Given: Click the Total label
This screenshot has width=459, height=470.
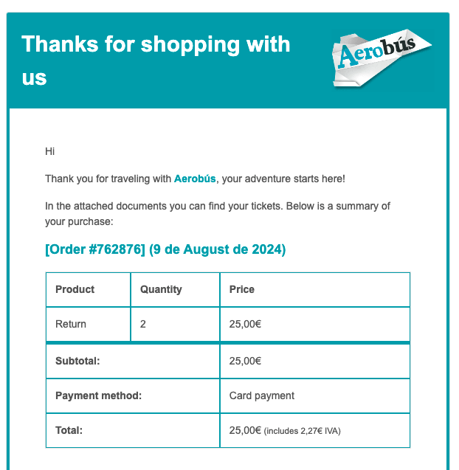Looking at the screenshot, I should tap(69, 430).
